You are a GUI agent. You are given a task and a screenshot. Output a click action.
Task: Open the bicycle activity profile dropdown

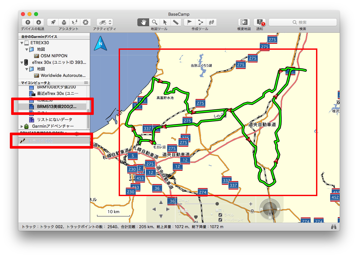click(105, 22)
